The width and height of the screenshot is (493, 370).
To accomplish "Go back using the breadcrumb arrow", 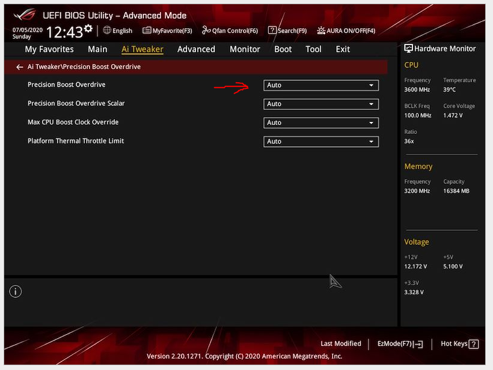I will pos(19,67).
